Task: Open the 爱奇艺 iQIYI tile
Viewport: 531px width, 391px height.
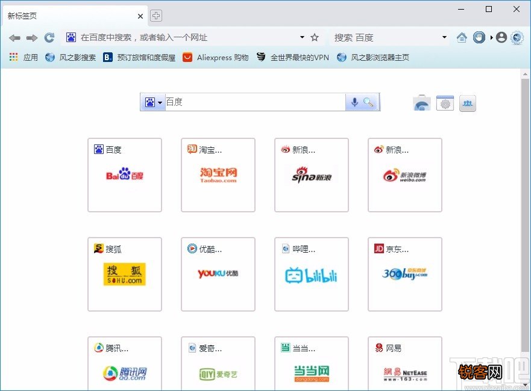Action: coord(218,363)
